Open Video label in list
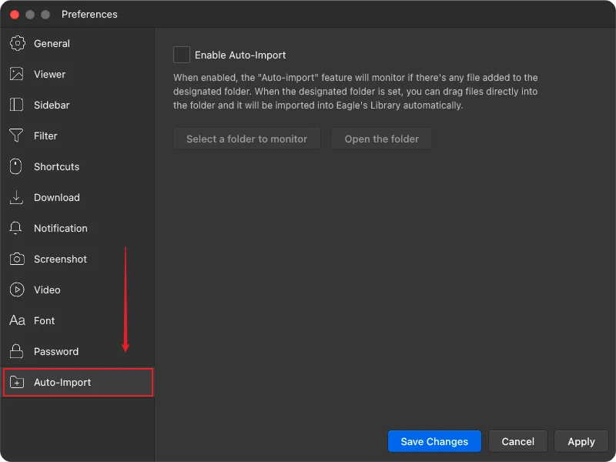Screen dimensions: 616x462 tap(47, 290)
